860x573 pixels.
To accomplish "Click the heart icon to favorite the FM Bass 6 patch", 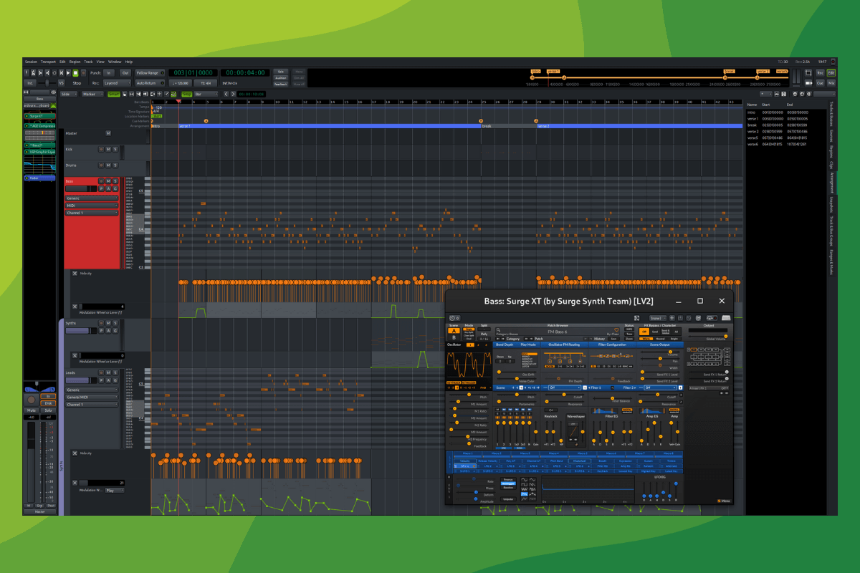I will pos(616,329).
